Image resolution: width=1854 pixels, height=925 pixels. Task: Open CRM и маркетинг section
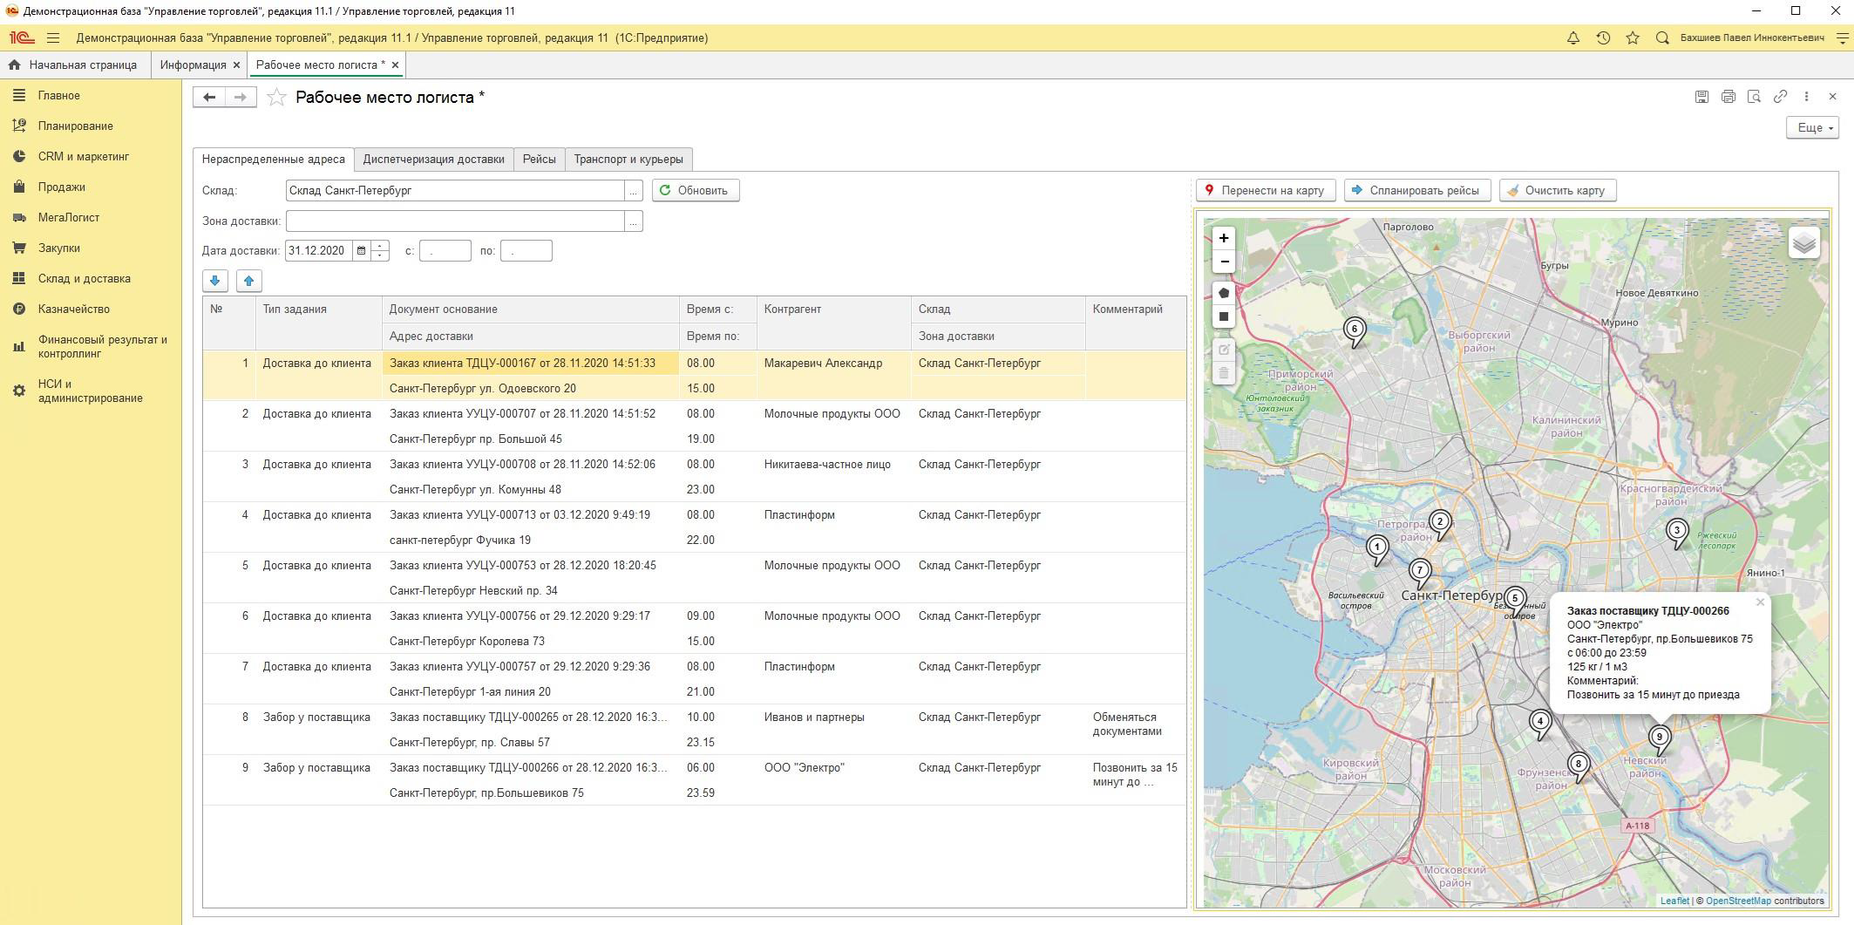pos(83,157)
